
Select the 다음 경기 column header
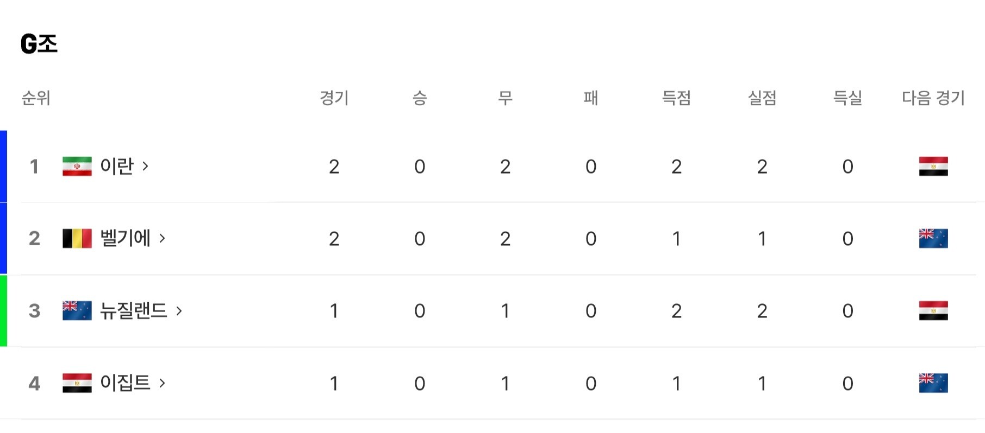(x=933, y=98)
